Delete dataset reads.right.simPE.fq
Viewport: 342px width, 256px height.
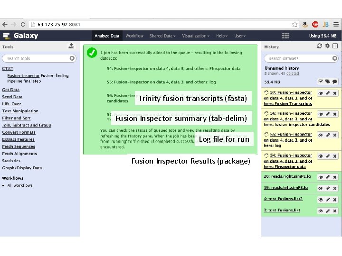(335, 177)
